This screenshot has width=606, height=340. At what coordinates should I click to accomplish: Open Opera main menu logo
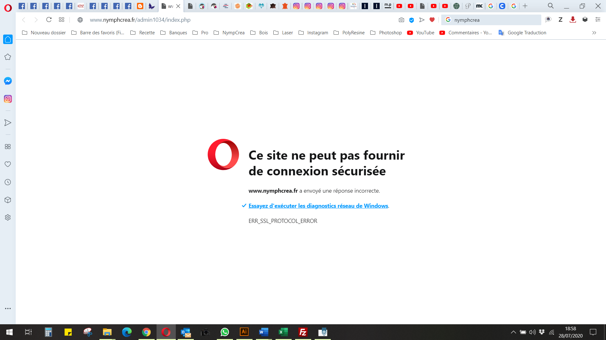point(8,8)
